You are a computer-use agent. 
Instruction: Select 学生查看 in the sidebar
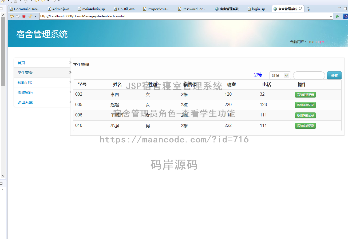(x=25, y=73)
